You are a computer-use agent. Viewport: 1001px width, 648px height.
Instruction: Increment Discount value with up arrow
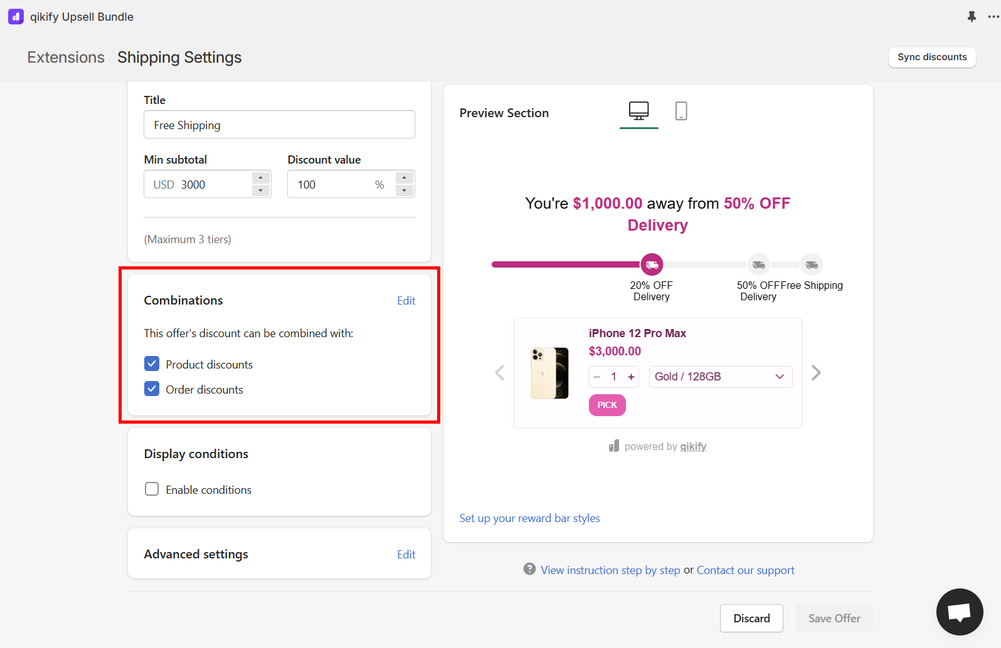point(405,178)
